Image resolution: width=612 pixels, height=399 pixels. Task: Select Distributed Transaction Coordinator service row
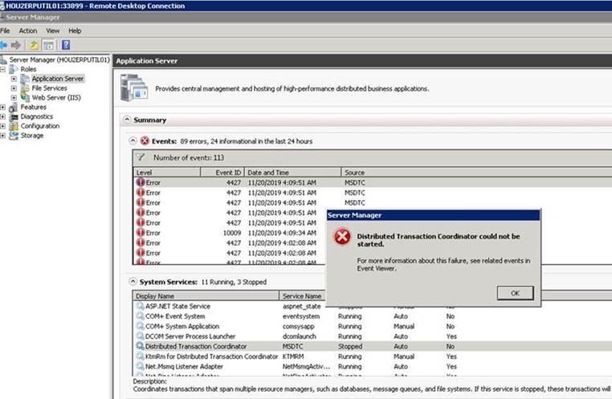[373, 346]
